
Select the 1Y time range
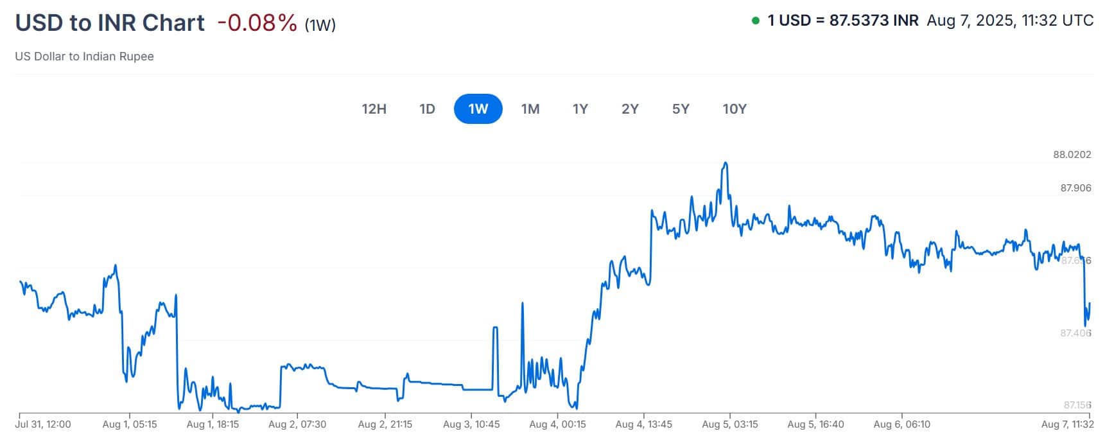[579, 109]
